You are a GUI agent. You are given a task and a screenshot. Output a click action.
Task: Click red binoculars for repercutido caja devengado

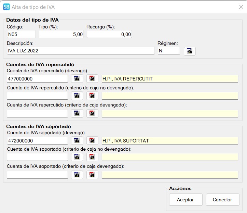(92, 113)
